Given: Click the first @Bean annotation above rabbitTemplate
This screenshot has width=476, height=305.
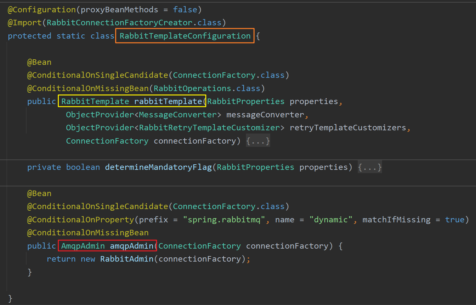Looking at the screenshot, I should tap(39, 62).
